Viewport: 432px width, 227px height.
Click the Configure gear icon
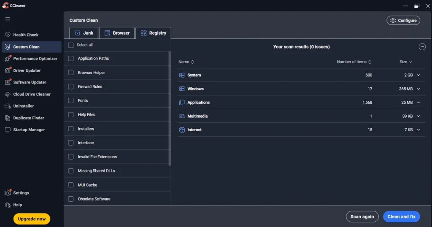pyautogui.click(x=393, y=20)
